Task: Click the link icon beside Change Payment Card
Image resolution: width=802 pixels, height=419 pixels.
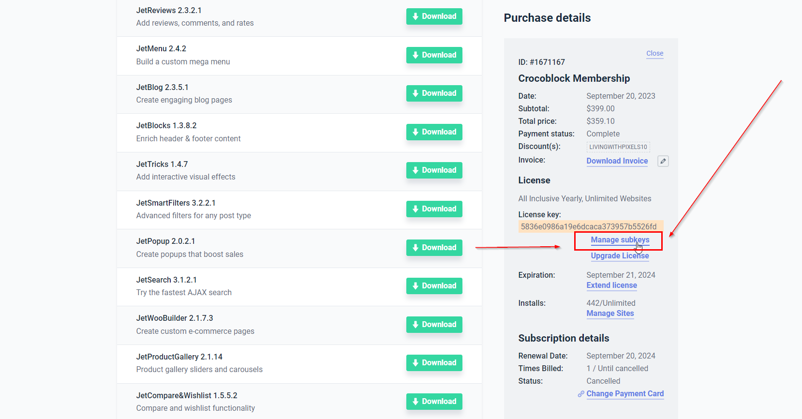Action: 581,394
